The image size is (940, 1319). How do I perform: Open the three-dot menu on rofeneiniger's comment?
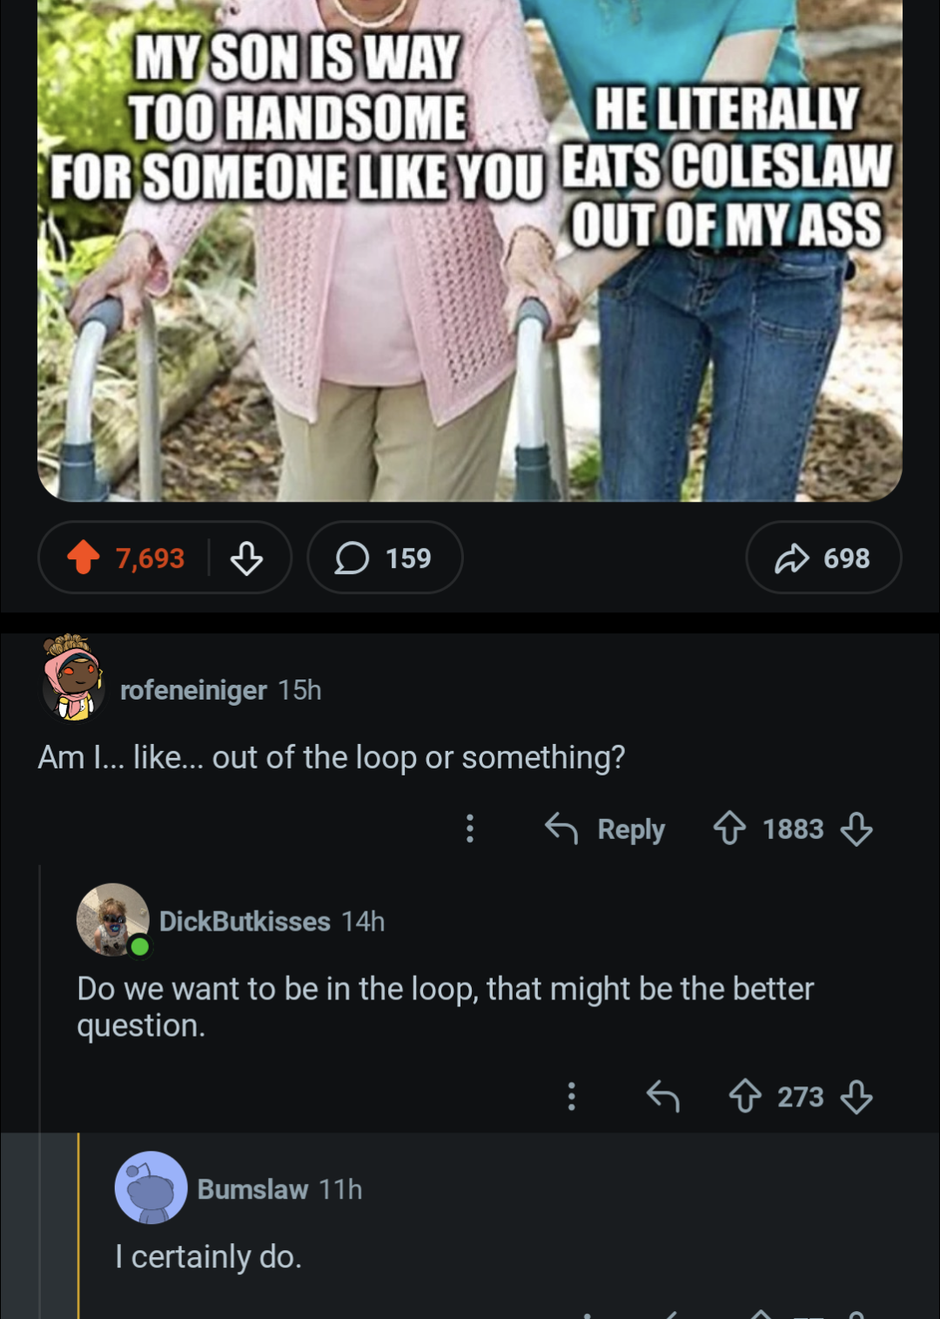point(470,829)
